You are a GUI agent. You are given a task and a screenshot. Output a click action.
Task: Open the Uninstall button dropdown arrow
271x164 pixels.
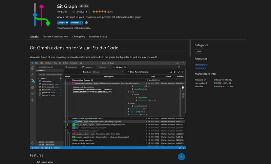pos(82,23)
